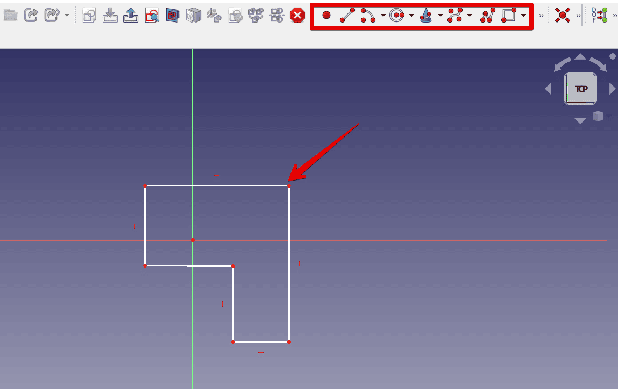Screen dimensions: 618x389
Task: Stop the current operation with red stop icon
Action: point(297,15)
